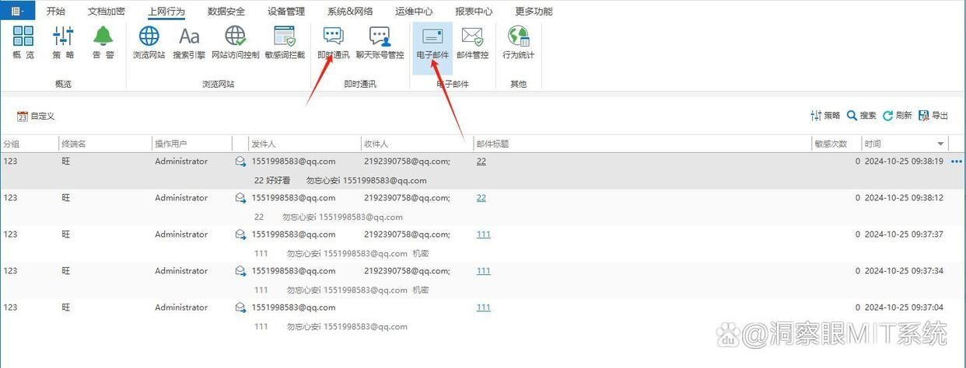966x368 pixels.
Task: Select the 浏览网站 globe icon
Action: click(x=149, y=42)
